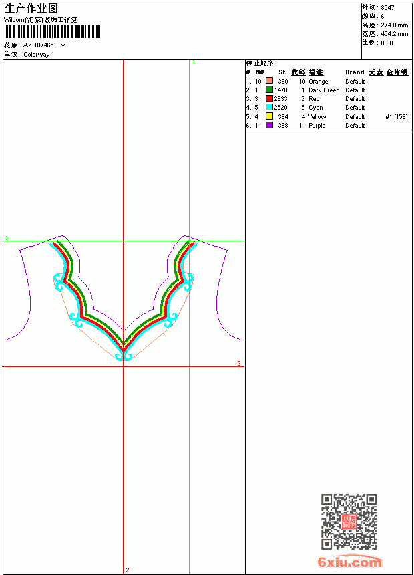Click the cyan scroll at the design's bottom tip
This screenshot has height=575, width=414.
124,356
